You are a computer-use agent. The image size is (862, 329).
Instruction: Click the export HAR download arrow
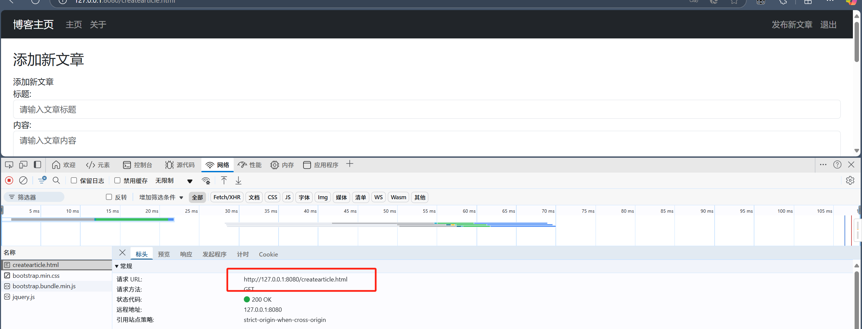click(x=238, y=181)
